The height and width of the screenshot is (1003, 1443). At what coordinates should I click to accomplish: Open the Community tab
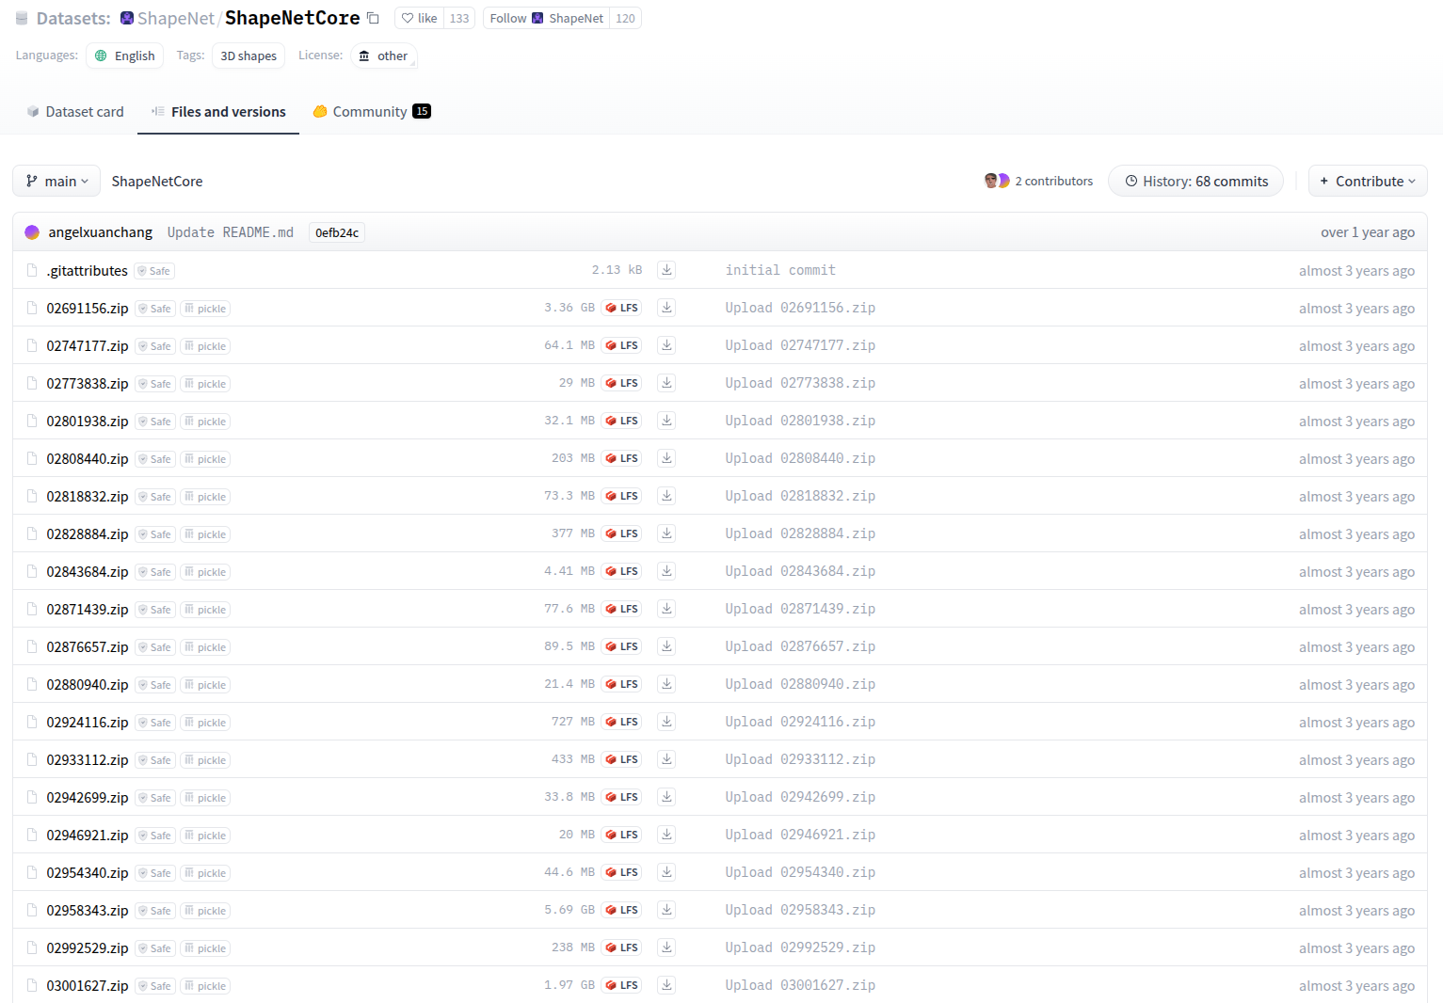[x=372, y=111]
